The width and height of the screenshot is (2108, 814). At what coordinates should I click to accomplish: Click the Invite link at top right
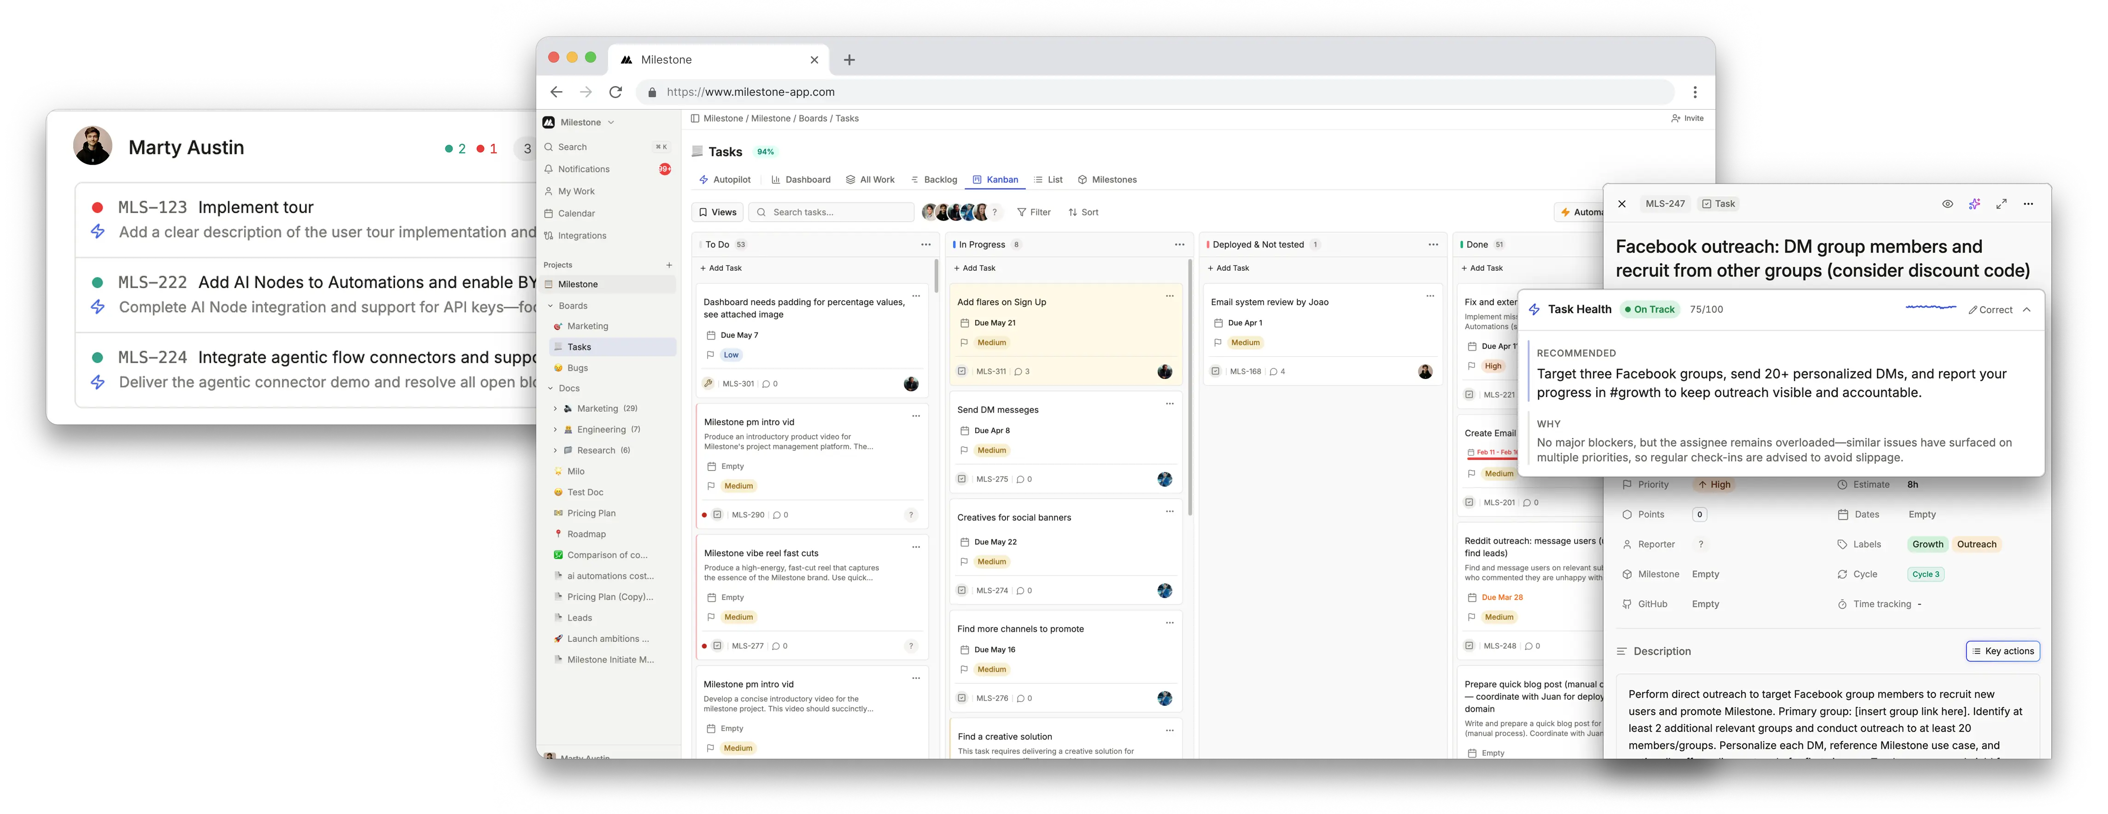[x=1687, y=118]
